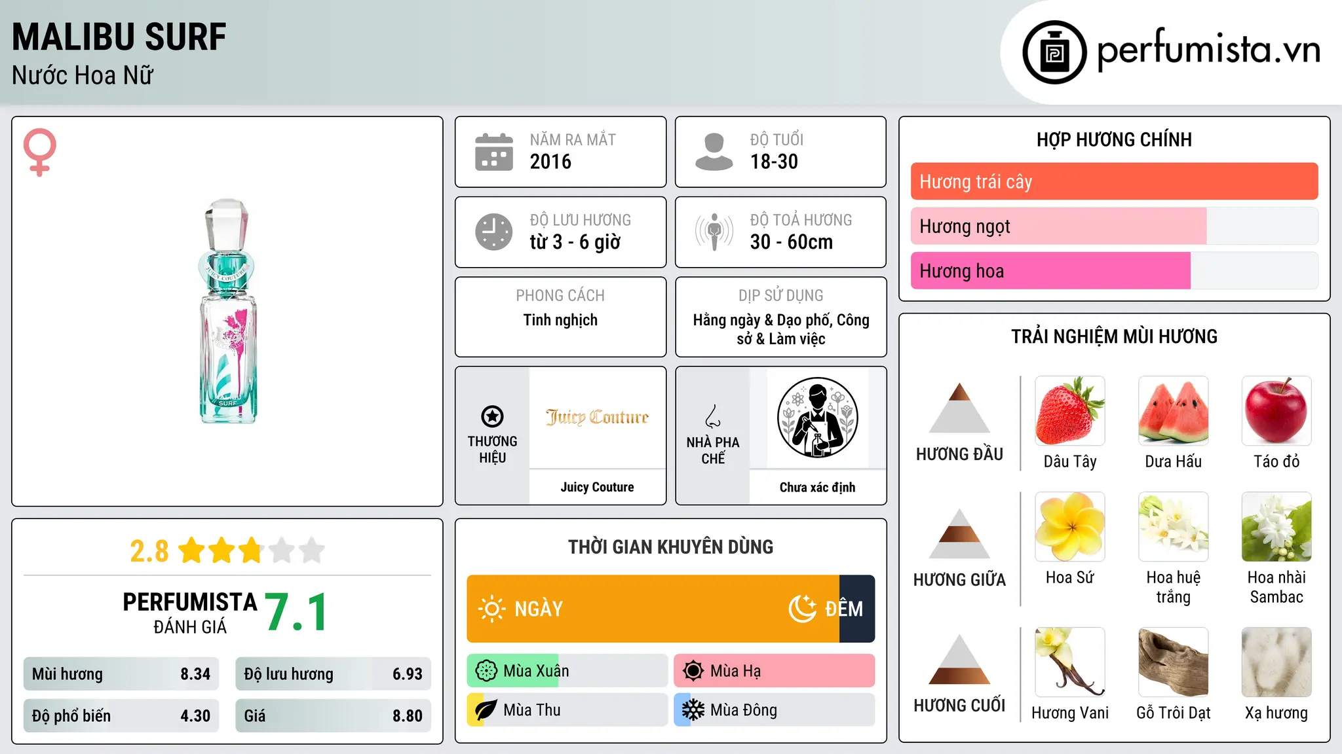Click the Độ phổ biến score row
This screenshot has height=754, width=1342.
(121, 715)
